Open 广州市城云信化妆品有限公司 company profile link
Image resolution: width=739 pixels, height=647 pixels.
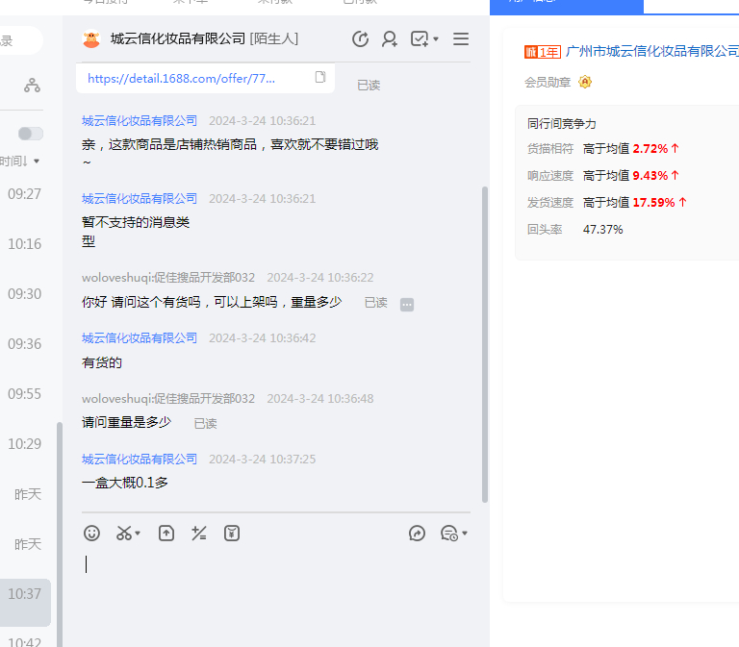coord(652,51)
